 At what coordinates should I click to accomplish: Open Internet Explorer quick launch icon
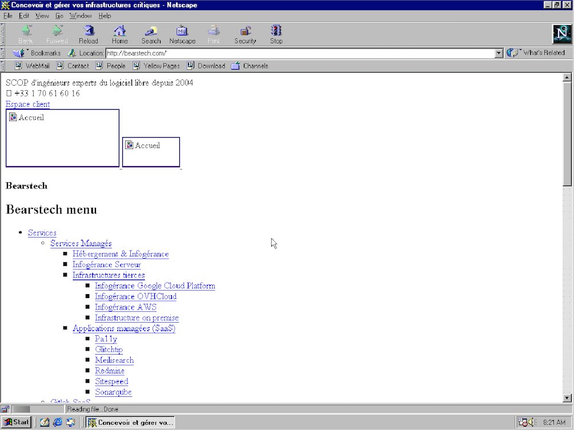pyautogui.click(x=58, y=422)
